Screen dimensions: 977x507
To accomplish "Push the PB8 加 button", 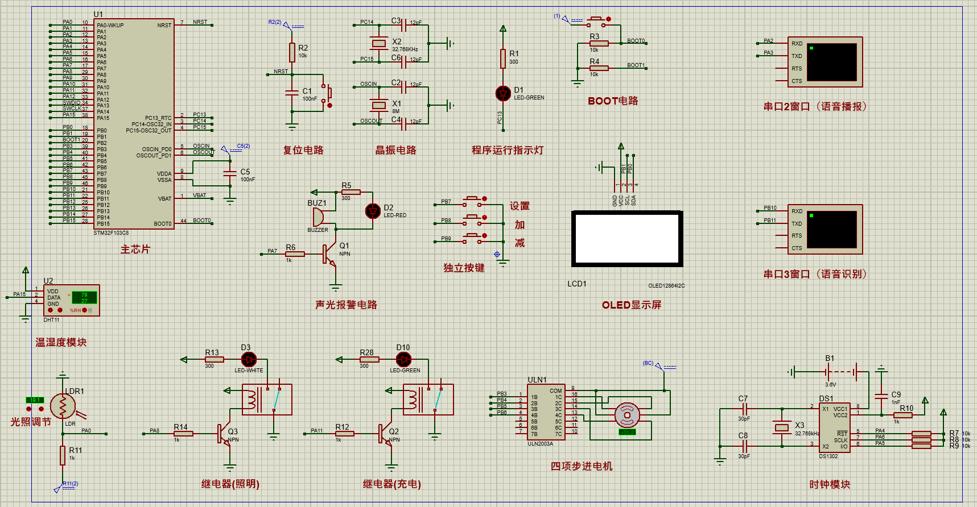I will point(474,220).
